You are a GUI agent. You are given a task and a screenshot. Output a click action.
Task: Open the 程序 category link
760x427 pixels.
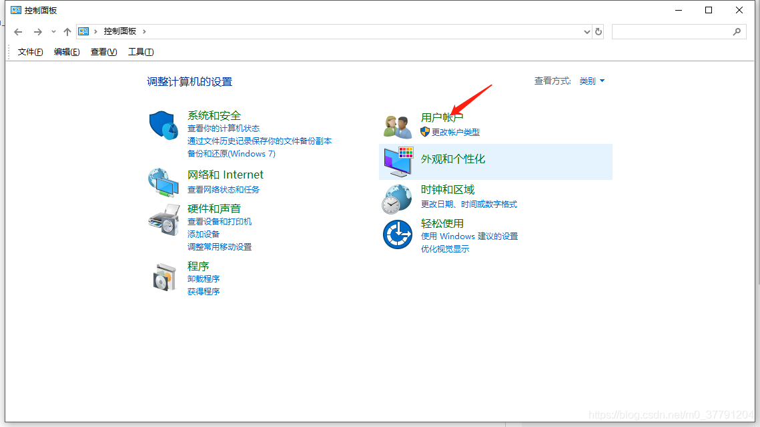click(198, 266)
